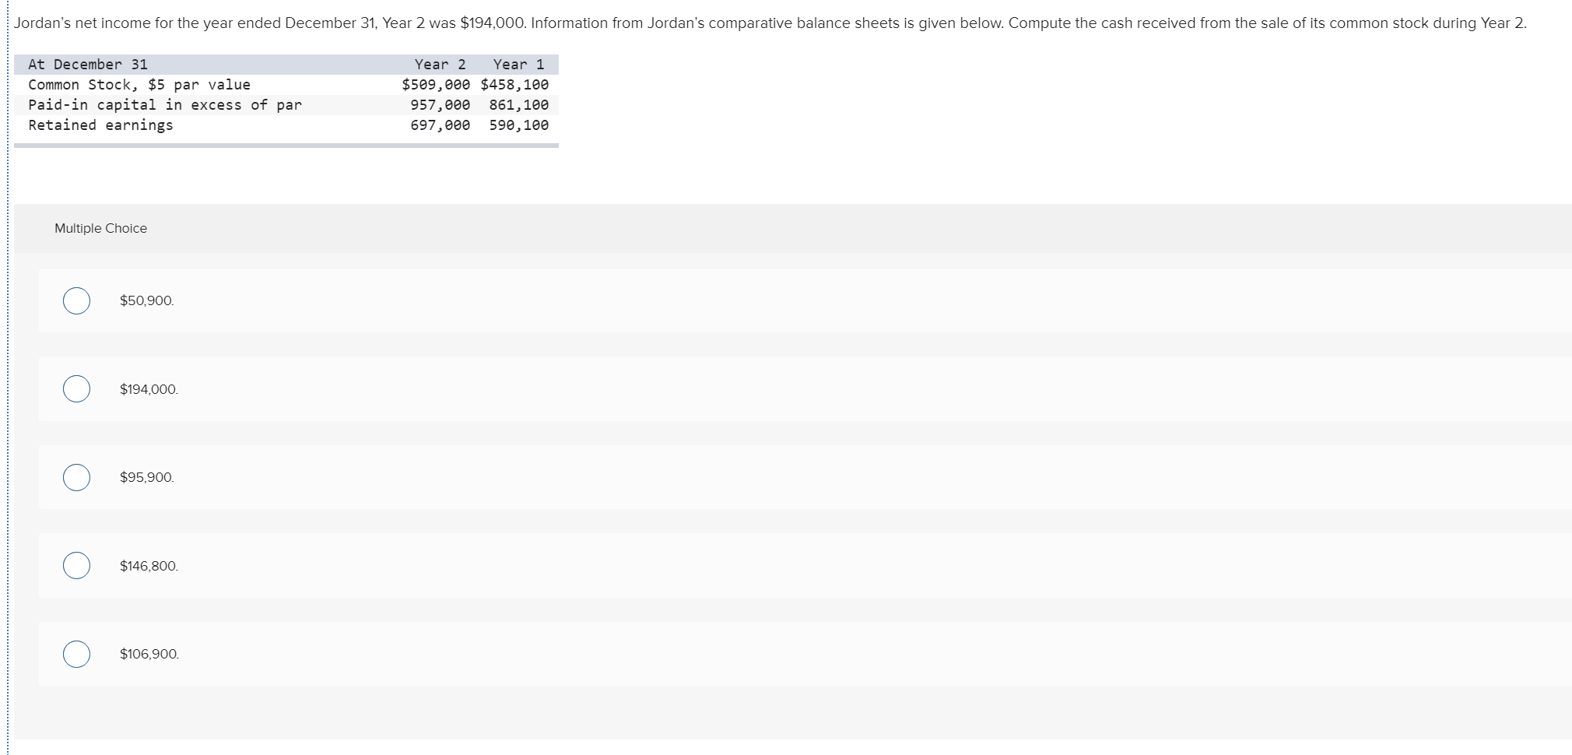Viewport: 1572px width, 755px height.
Task: Click the question text about Jordan's net income
Action: point(770,23)
